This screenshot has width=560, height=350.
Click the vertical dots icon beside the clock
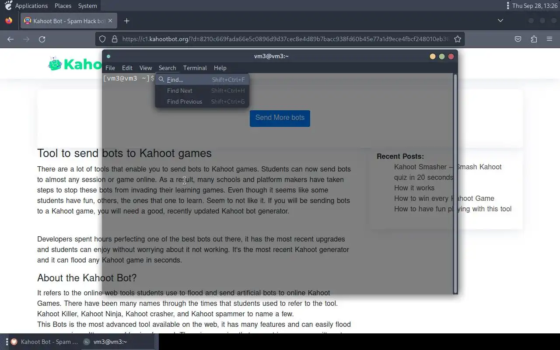coord(507,6)
